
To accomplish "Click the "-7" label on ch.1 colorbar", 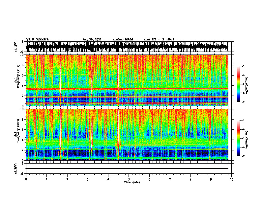I will tap(243, 102).
